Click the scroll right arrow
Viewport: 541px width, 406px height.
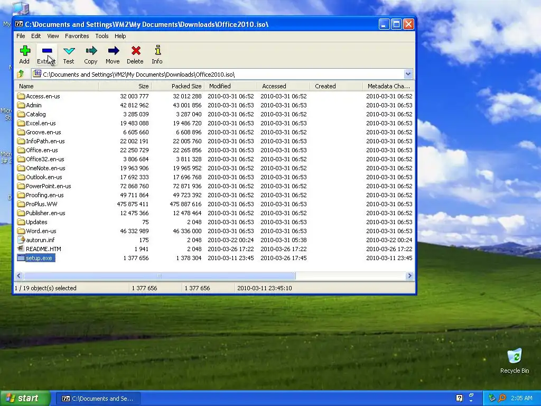tap(409, 275)
